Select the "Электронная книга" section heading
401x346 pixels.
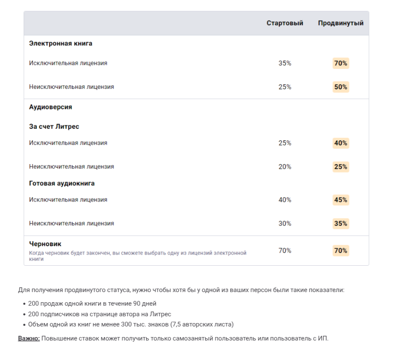tap(60, 43)
